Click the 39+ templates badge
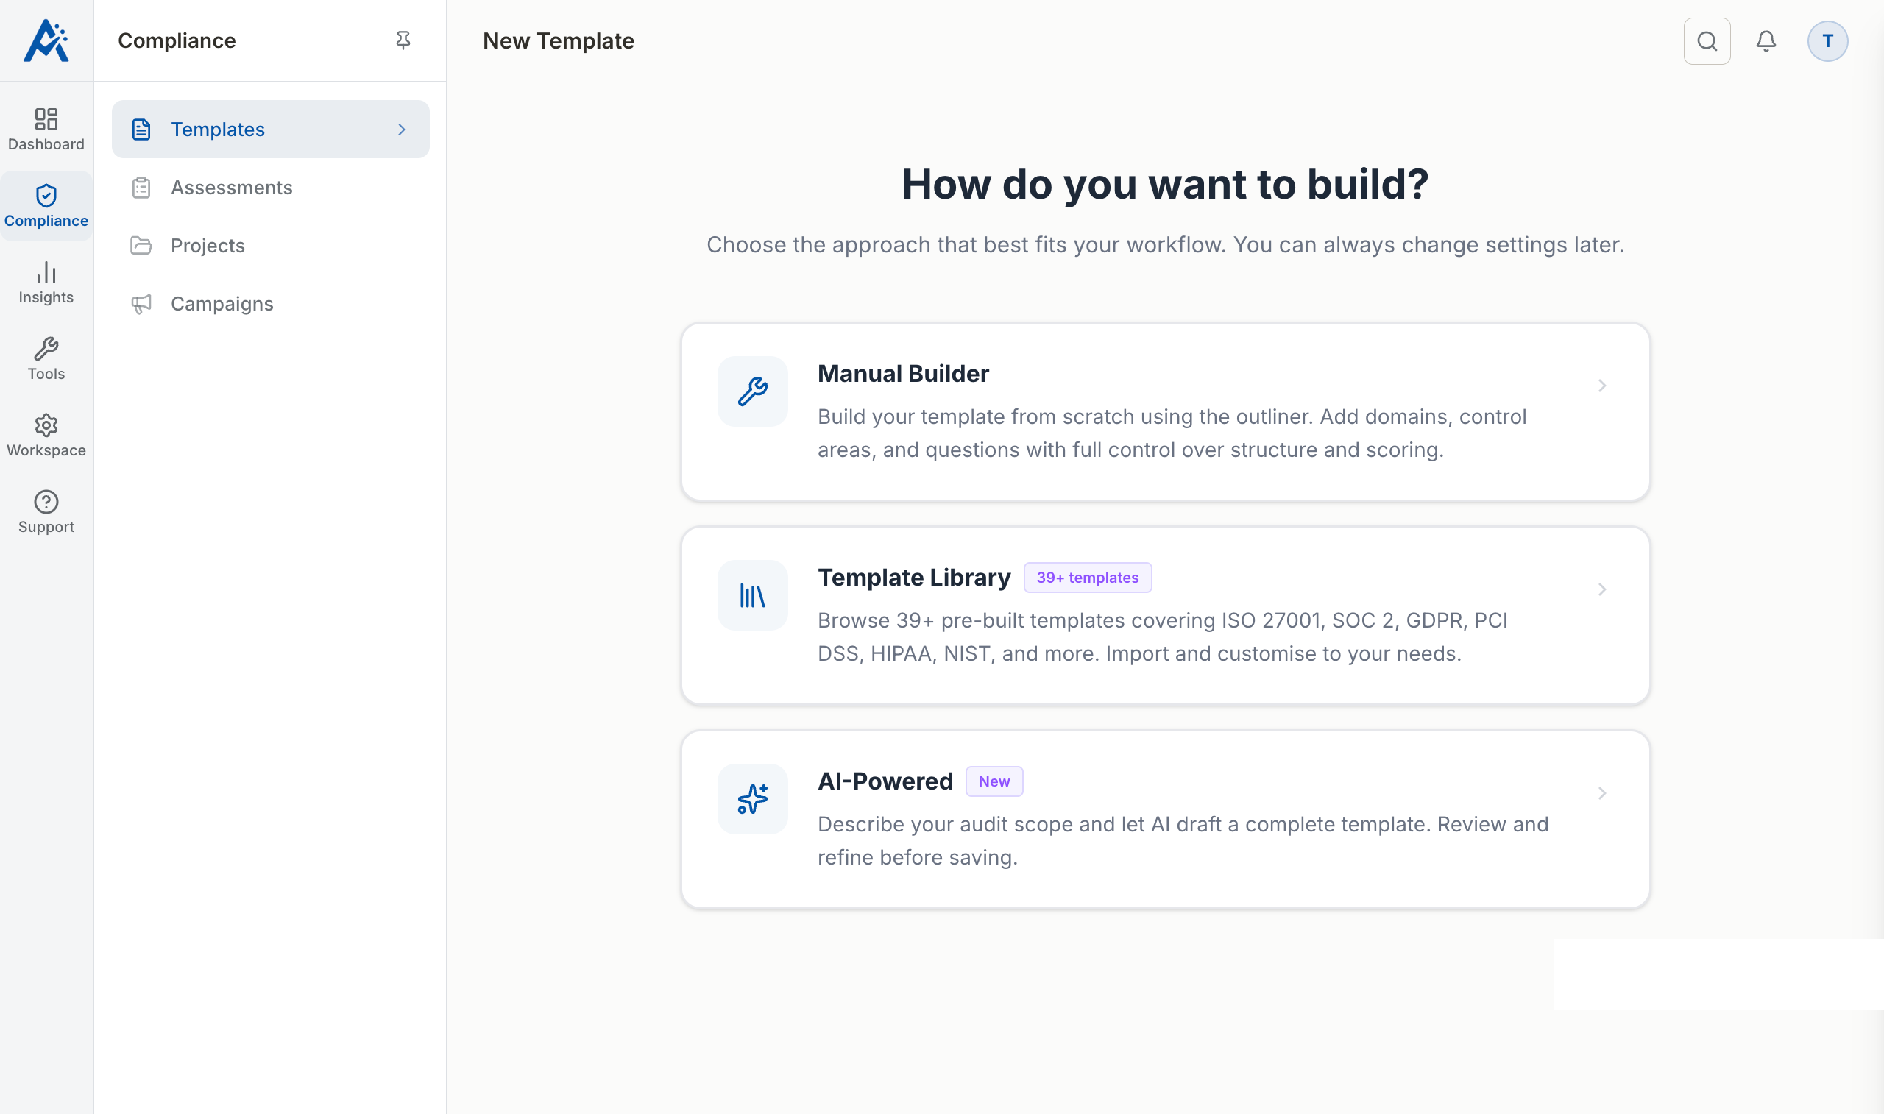The image size is (1884, 1114). (1088, 578)
